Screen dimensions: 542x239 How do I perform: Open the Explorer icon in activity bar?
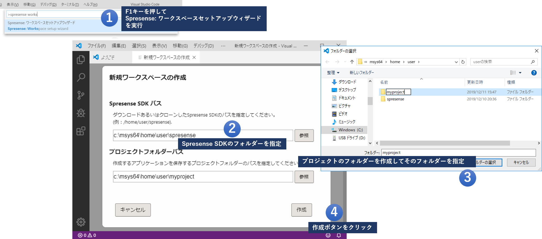coord(81,60)
